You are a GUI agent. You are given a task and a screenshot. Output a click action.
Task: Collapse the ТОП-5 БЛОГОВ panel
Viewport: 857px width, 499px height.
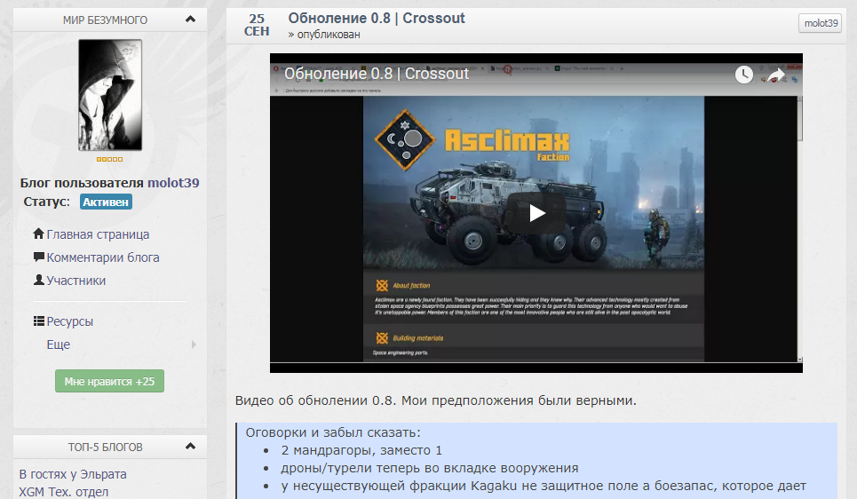coord(190,446)
